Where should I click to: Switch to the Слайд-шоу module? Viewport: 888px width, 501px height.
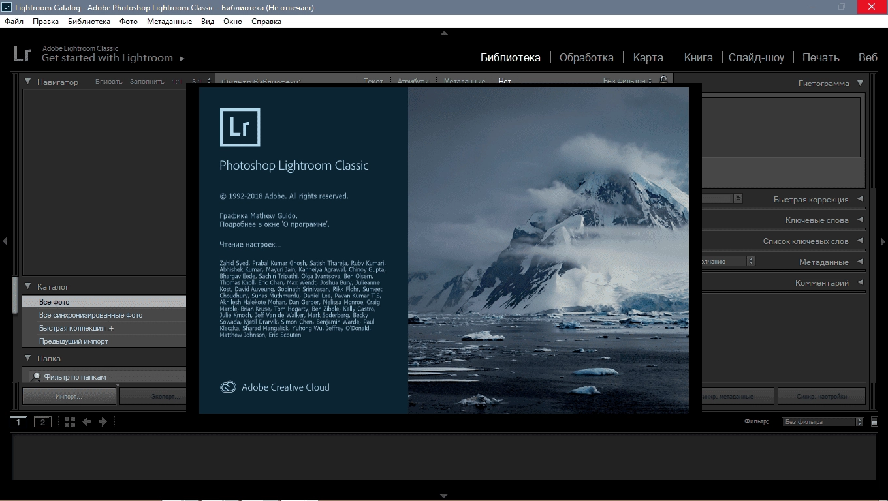(x=756, y=57)
